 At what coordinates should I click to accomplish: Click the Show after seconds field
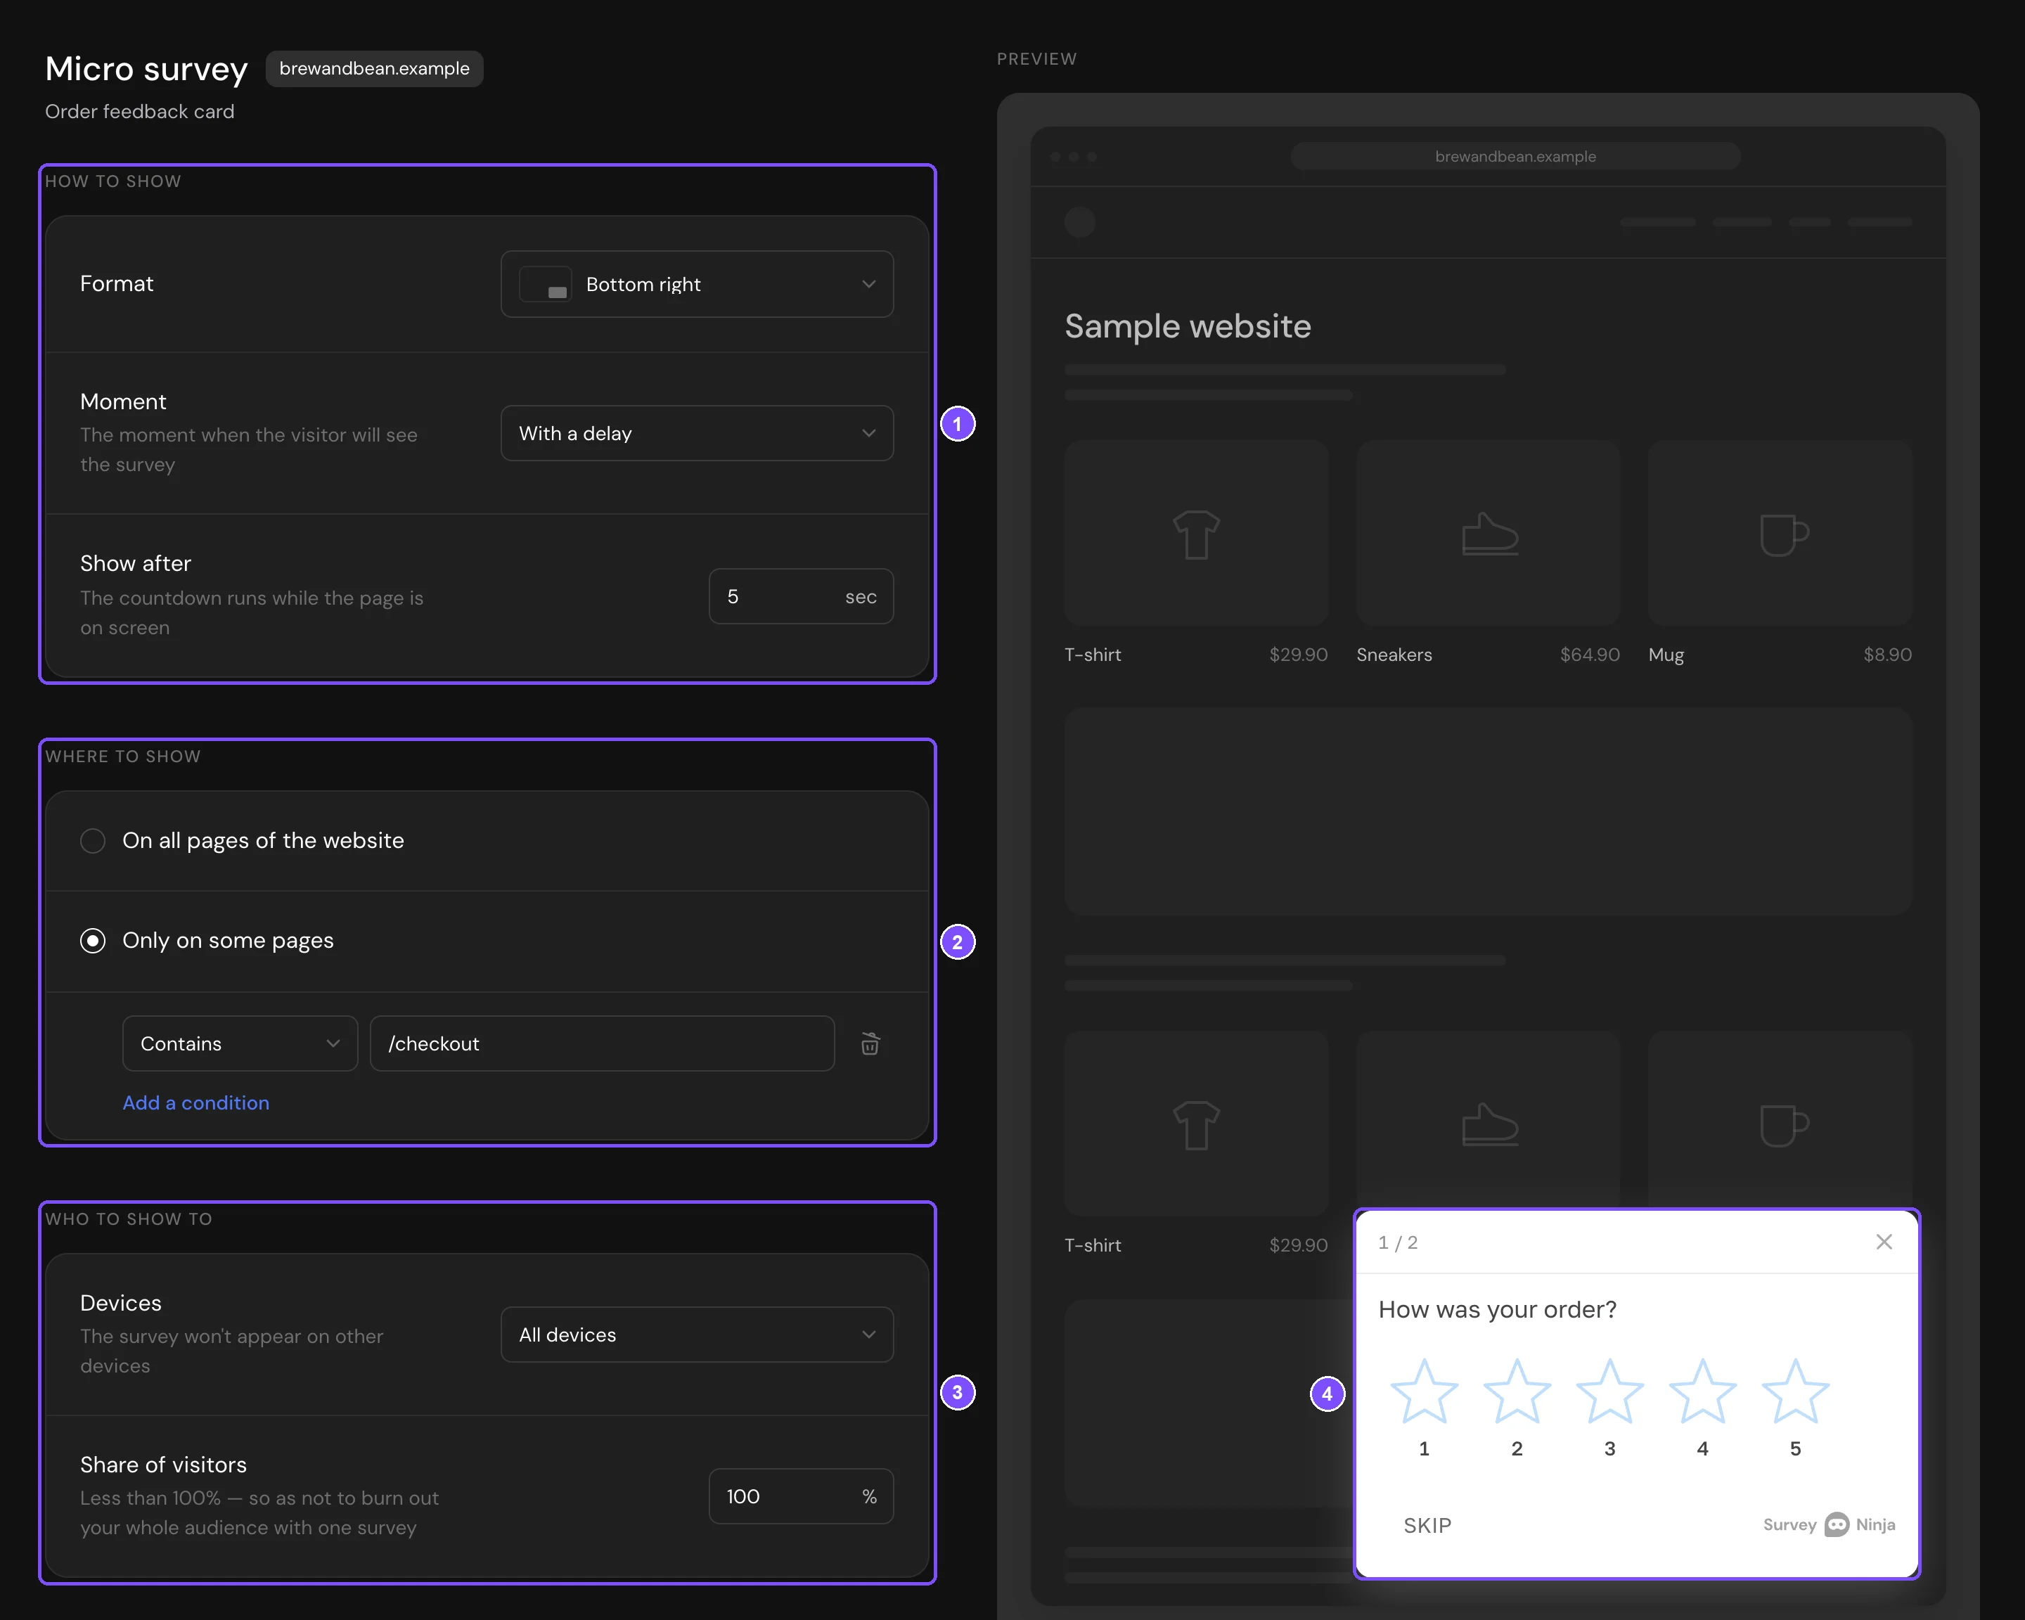click(800, 596)
